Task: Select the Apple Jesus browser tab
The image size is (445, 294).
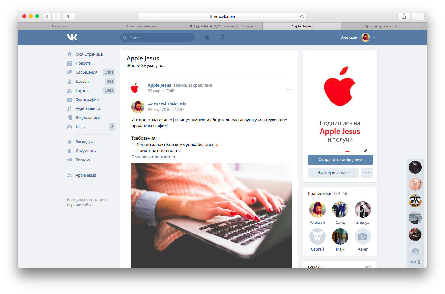Action: 302,26
